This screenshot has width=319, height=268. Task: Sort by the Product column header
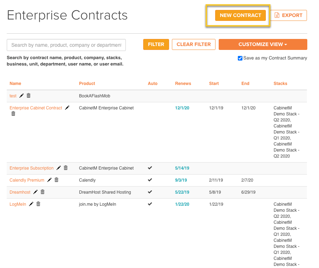(x=87, y=84)
